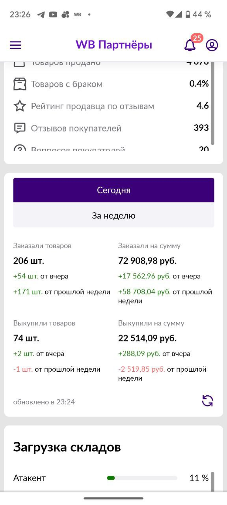Open the user profile icon
Image resolution: width=227 pixels, height=505 pixels.
pyautogui.click(x=212, y=45)
